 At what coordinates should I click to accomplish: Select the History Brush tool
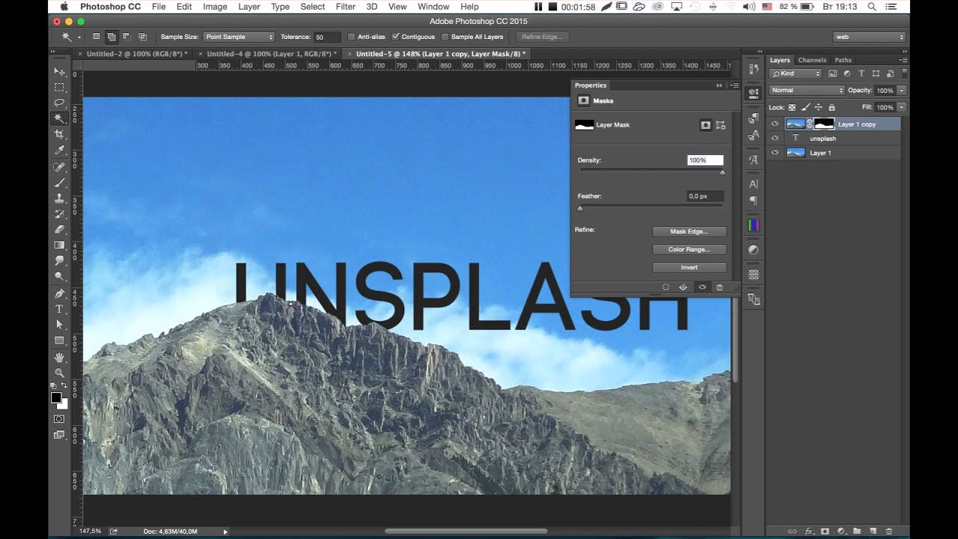pyautogui.click(x=59, y=214)
